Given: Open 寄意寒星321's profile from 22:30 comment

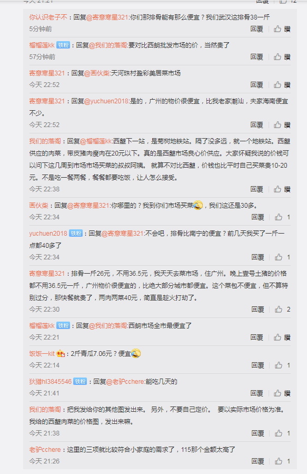Looking at the screenshot, I should coord(47,274).
